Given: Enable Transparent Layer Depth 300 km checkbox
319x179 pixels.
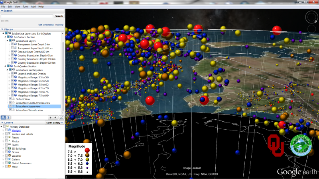Looking at the screenshot, I should 12,48.
